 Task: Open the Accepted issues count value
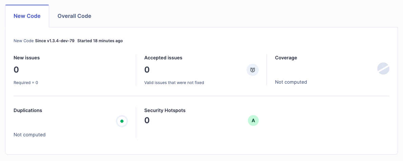tap(147, 70)
